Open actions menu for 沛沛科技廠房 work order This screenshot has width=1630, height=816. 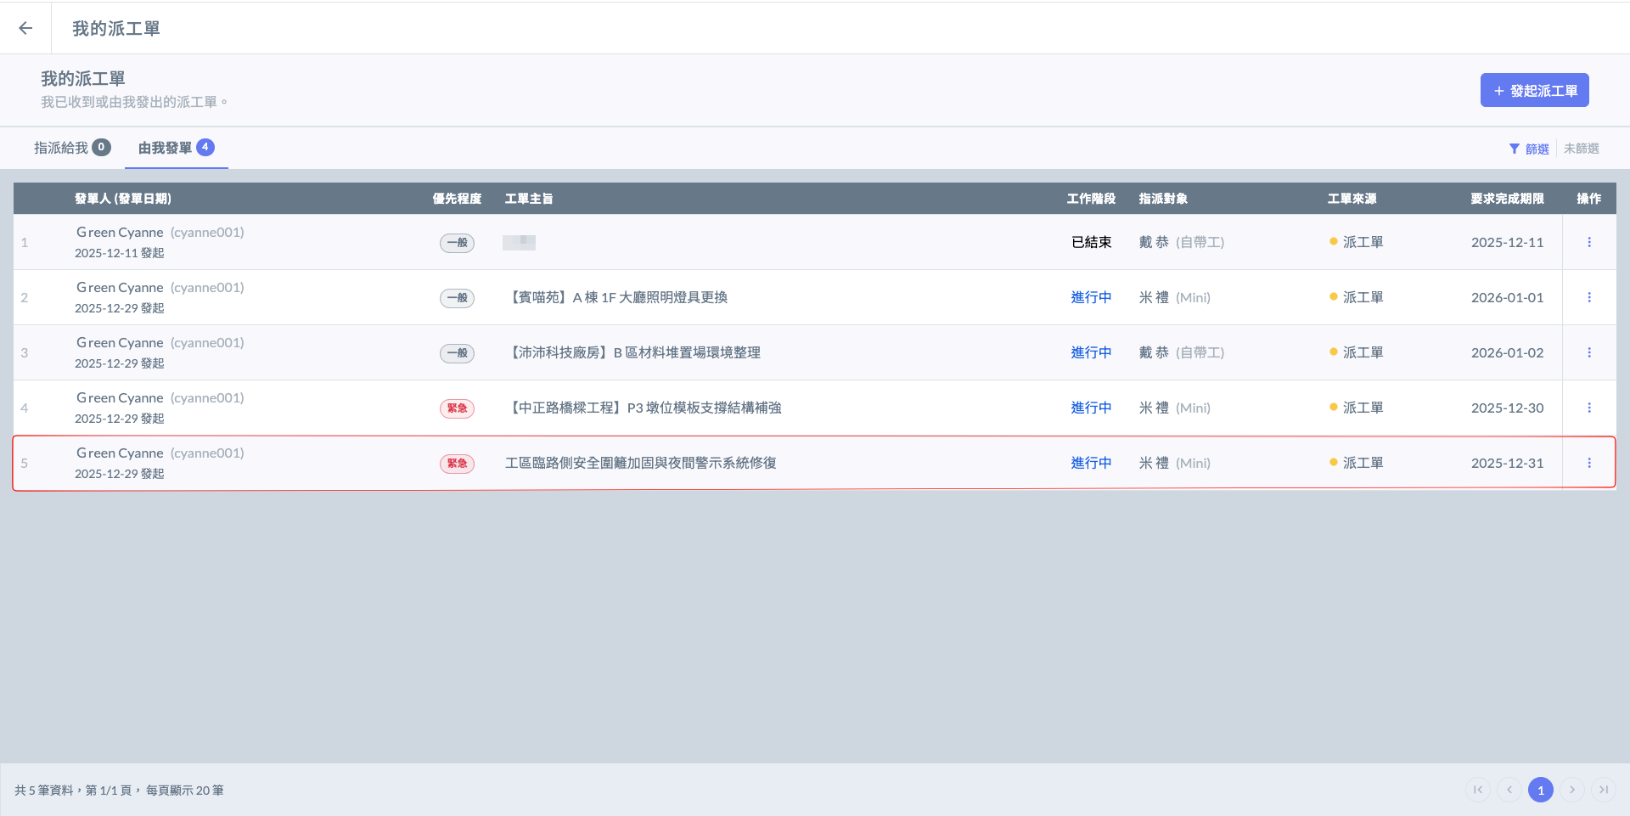click(x=1589, y=352)
